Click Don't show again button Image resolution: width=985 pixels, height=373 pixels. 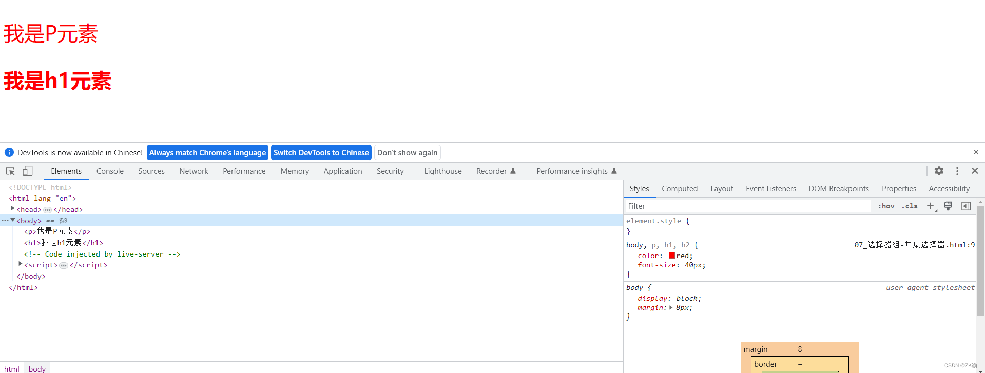click(408, 152)
